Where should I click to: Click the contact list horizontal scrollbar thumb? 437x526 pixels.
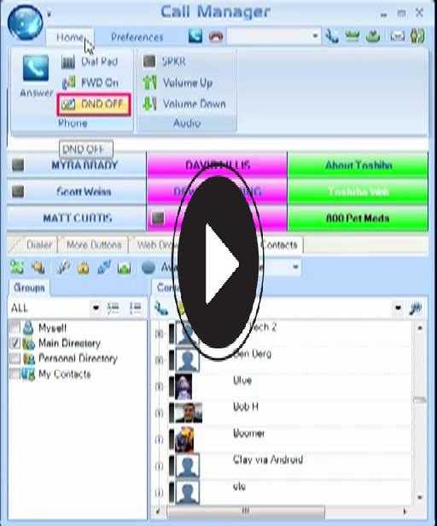tap(246, 511)
